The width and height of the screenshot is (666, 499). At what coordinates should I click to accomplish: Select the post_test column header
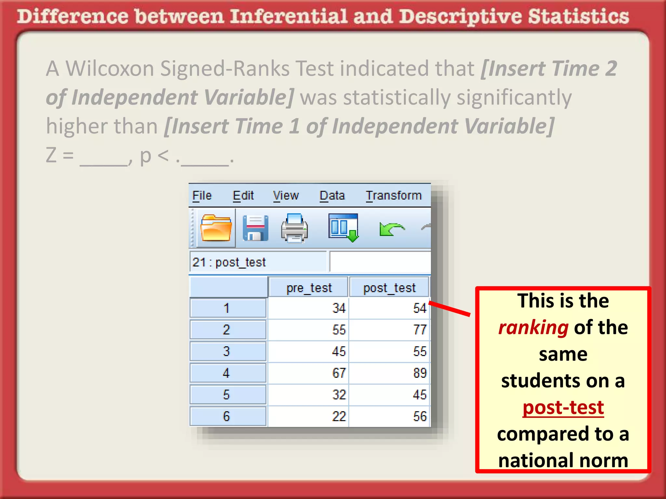click(389, 288)
